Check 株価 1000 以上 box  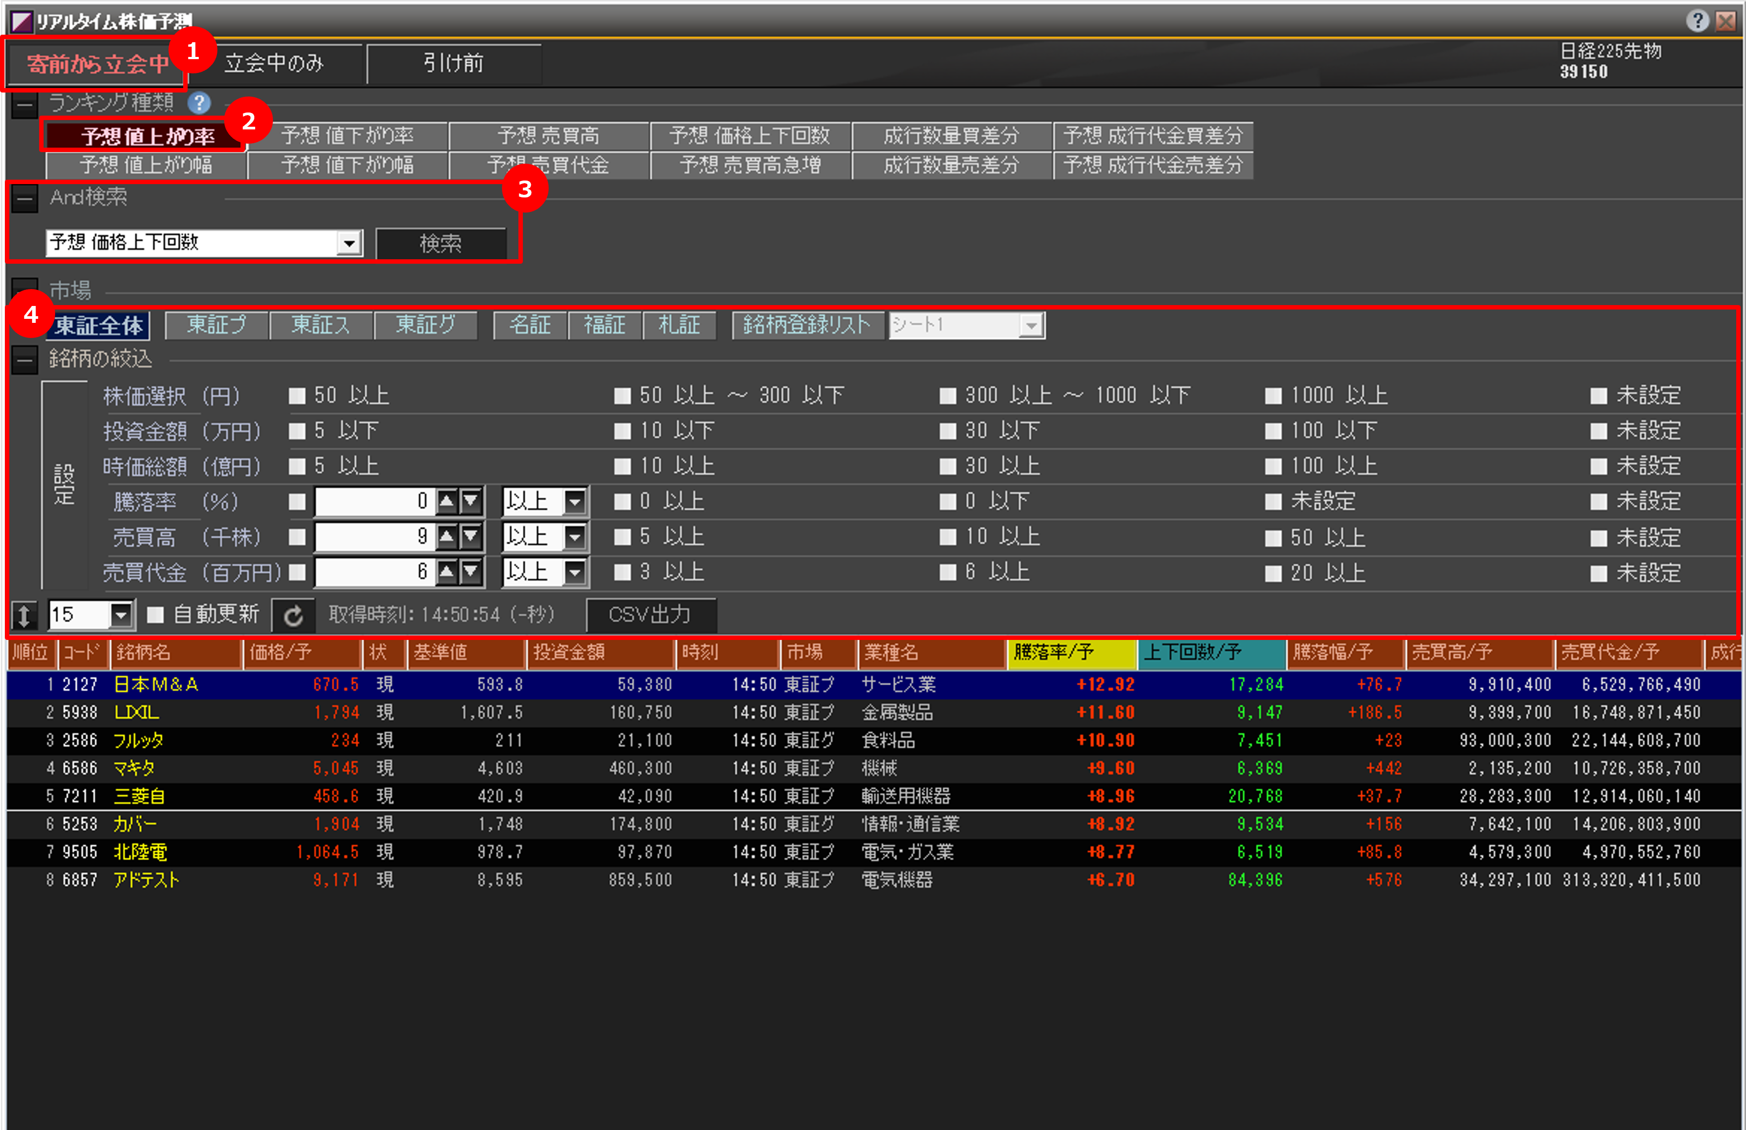coord(1273,396)
